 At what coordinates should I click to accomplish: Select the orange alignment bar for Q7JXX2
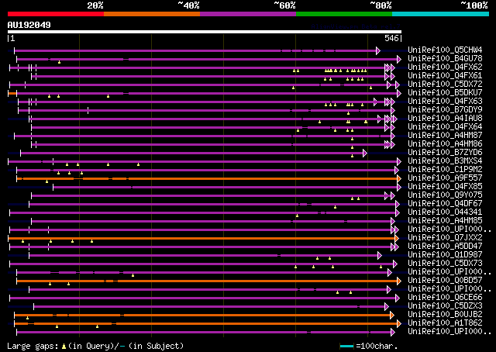(203, 238)
